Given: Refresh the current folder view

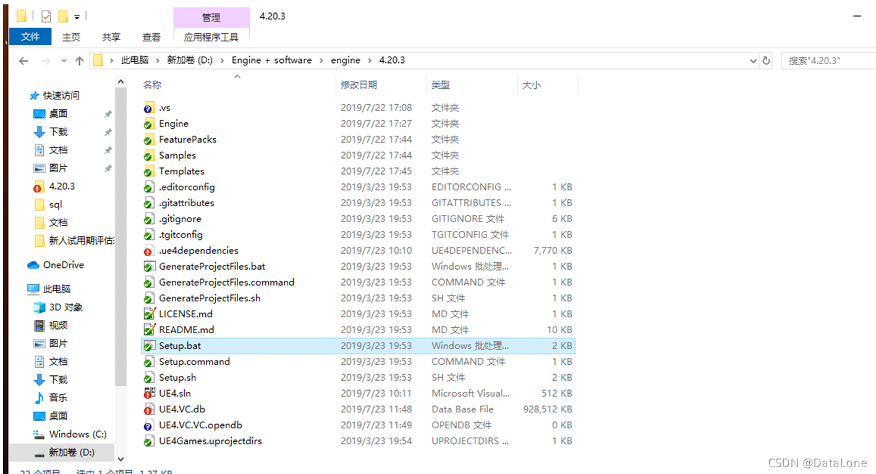Looking at the screenshot, I should [x=767, y=60].
